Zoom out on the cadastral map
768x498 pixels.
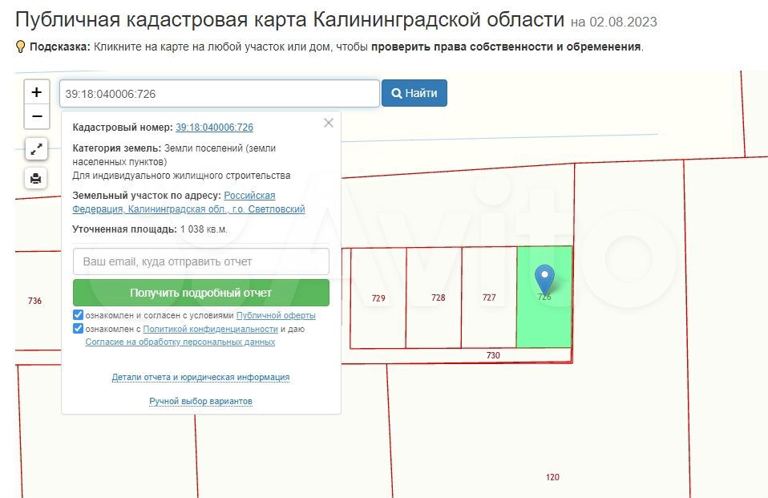[x=36, y=117]
